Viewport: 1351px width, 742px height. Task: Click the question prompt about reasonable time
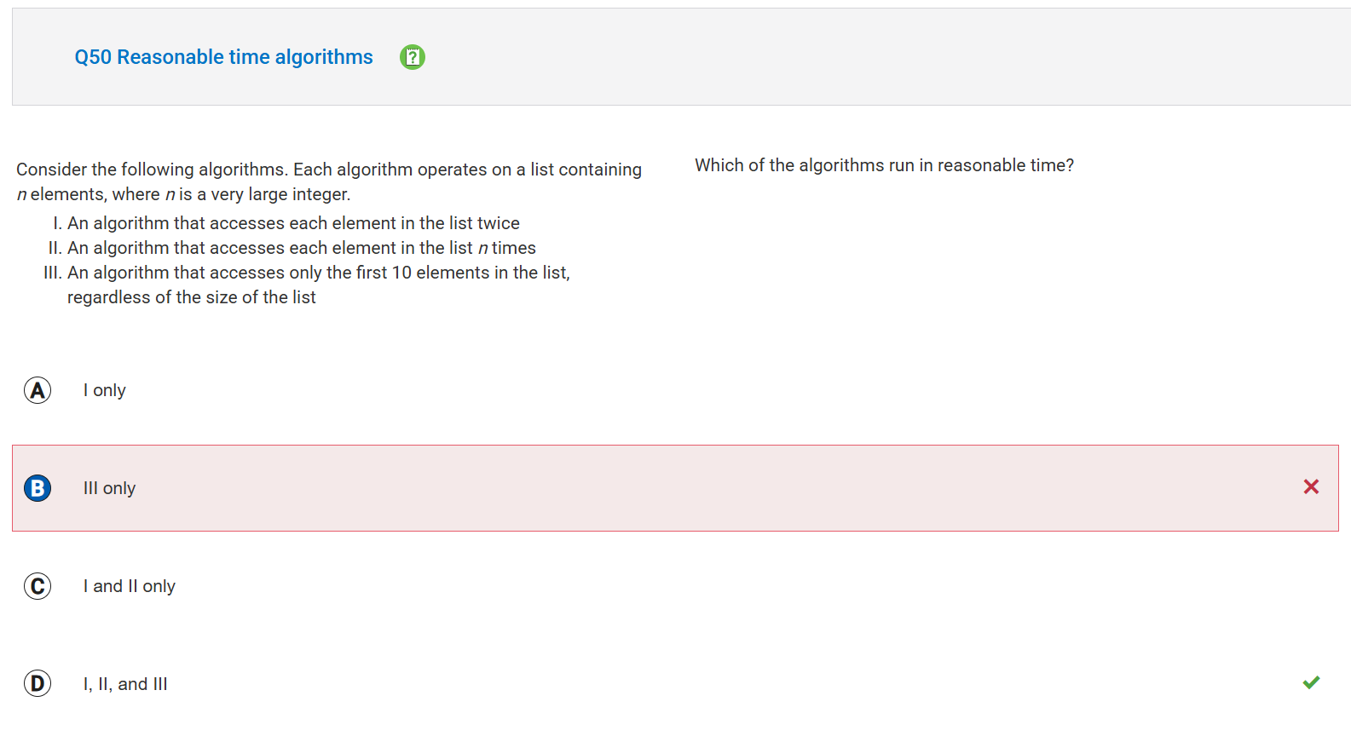pos(884,165)
